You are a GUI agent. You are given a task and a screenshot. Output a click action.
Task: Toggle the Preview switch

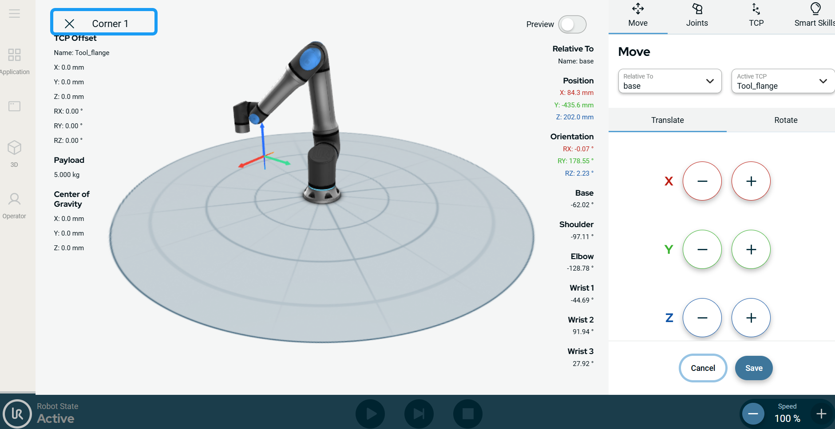click(572, 24)
